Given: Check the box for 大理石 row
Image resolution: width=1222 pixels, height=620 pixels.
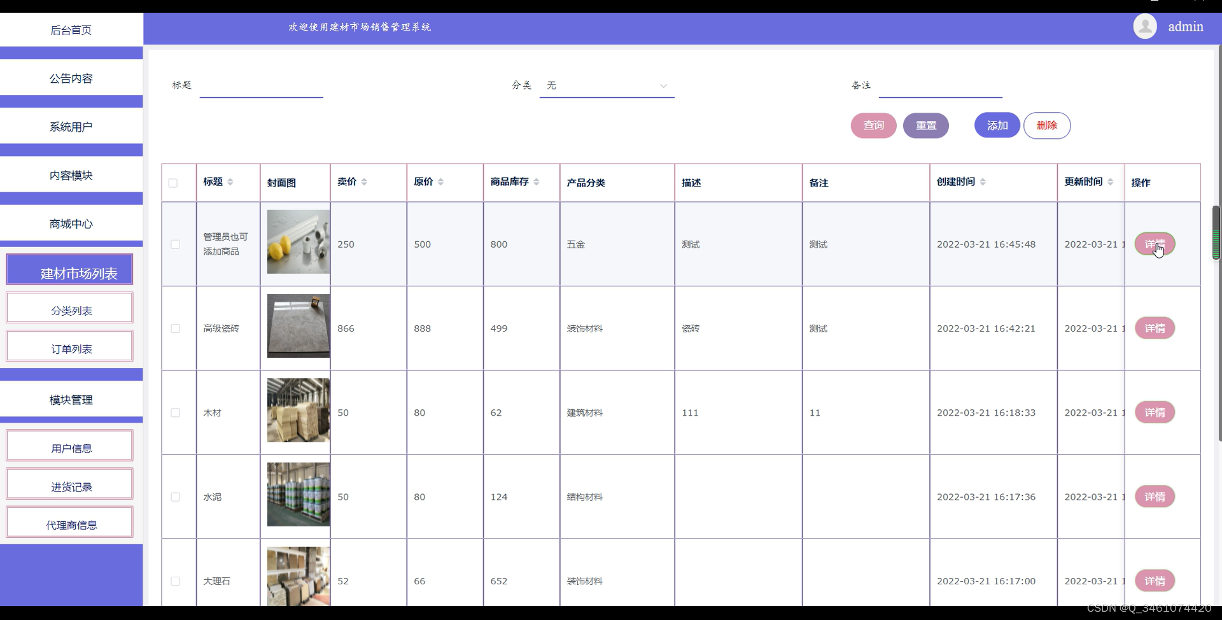Looking at the screenshot, I should [176, 581].
